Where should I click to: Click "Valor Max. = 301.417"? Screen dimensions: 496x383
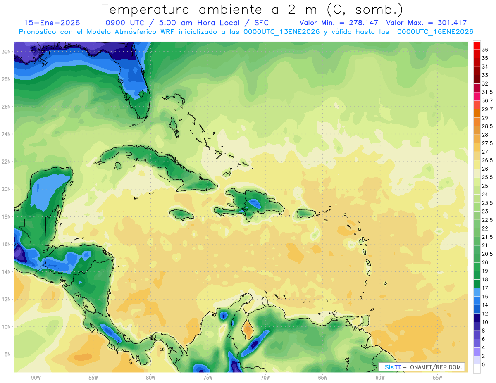[x=426, y=23]
